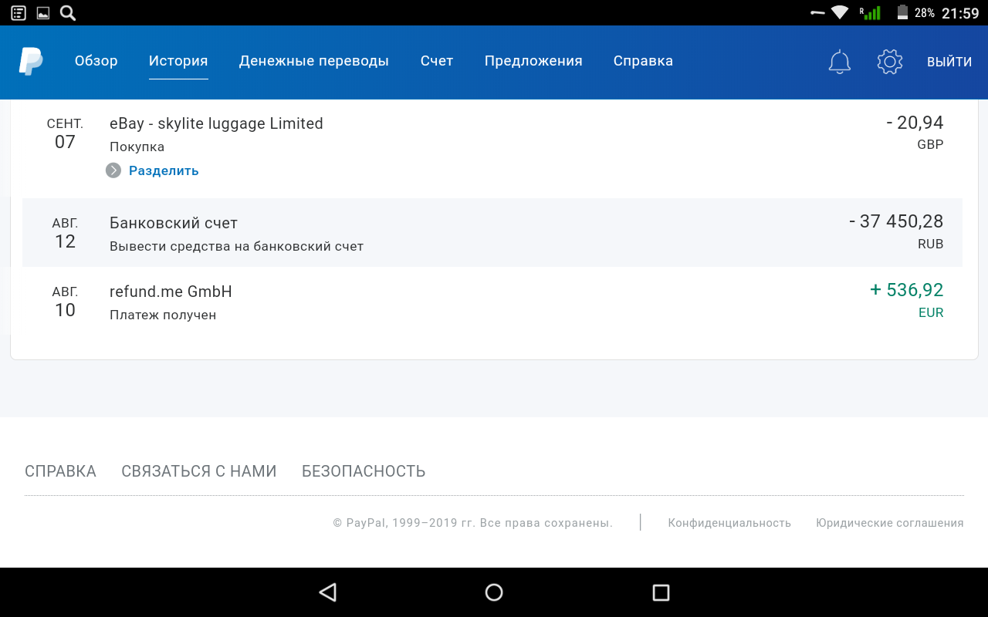Tap the battery indicator icon

902,12
